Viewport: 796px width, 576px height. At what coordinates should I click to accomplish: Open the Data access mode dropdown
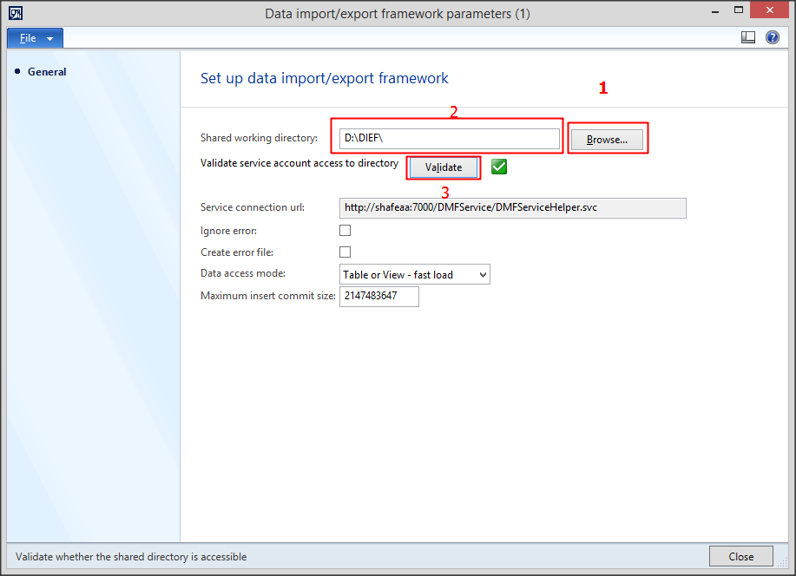(414, 273)
